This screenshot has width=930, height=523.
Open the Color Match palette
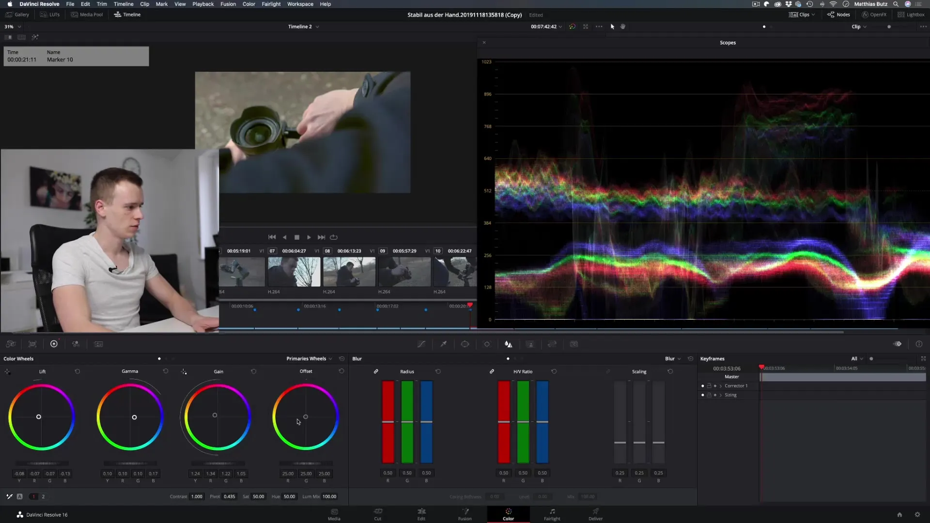(x=32, y=344)
